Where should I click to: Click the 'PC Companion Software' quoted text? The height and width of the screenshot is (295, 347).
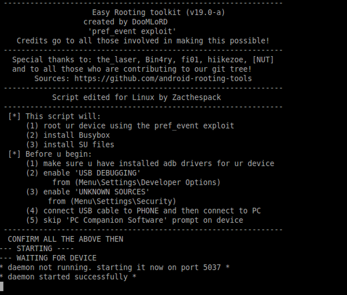(117, 220)
